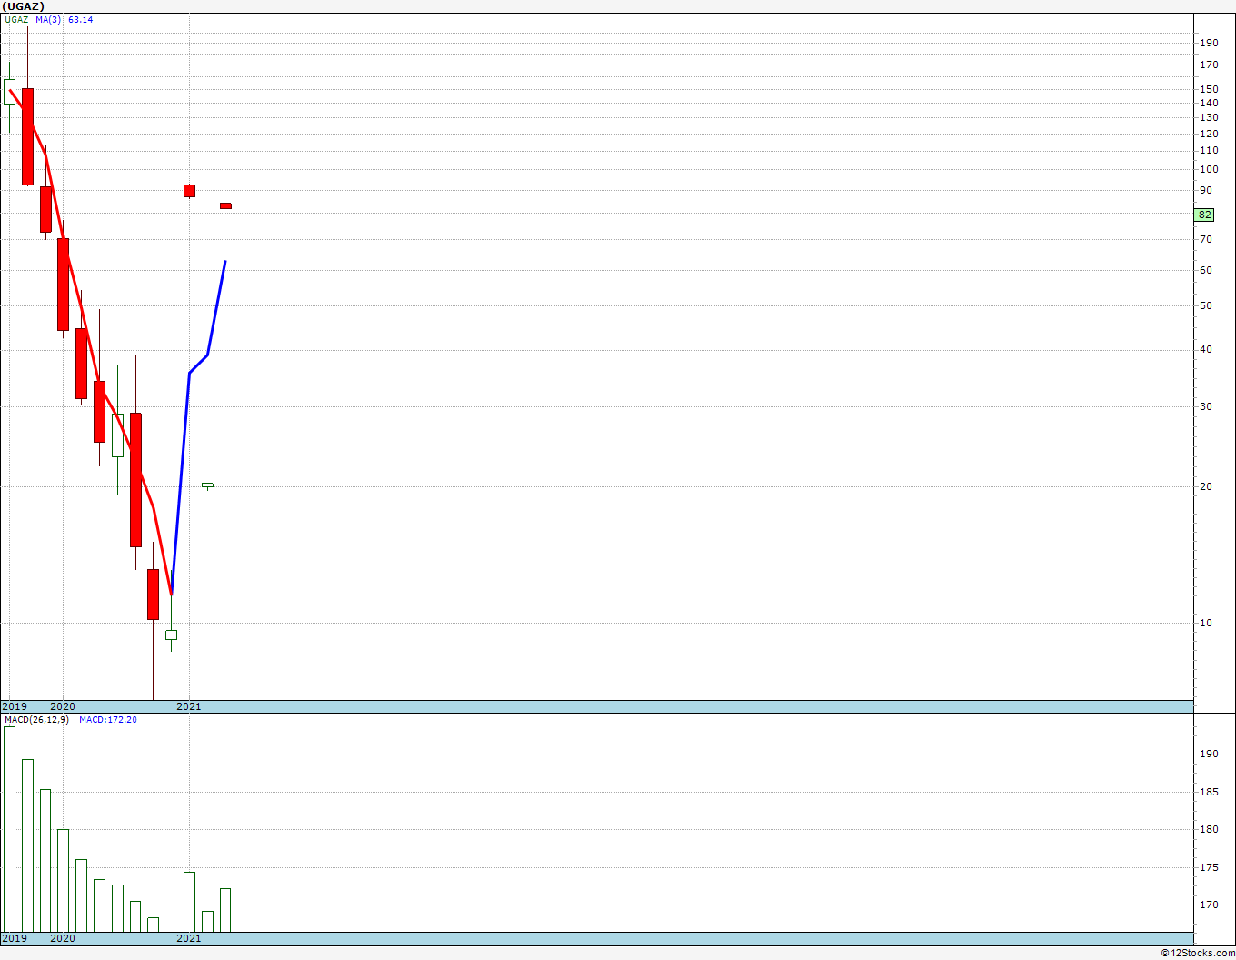Select the 130 price axis label
1236x960 pixels.
tap(1209, 118)
